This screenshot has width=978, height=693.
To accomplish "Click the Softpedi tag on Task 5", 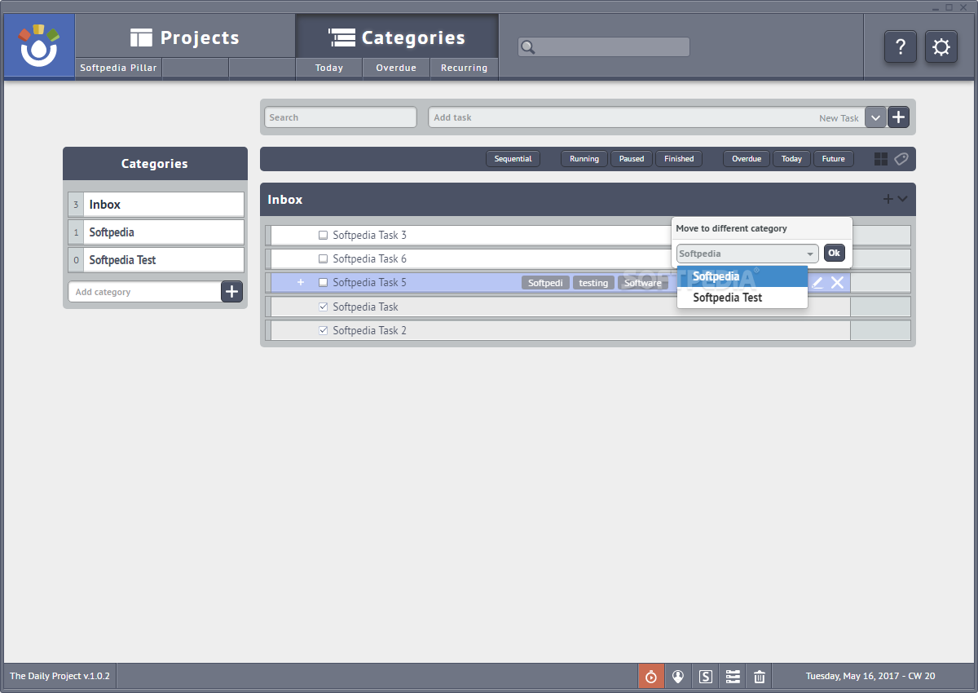I will [545, 283].
